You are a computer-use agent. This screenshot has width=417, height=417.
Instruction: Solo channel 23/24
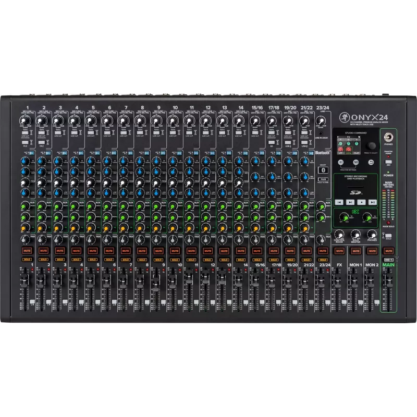click(x=323, y=260)
